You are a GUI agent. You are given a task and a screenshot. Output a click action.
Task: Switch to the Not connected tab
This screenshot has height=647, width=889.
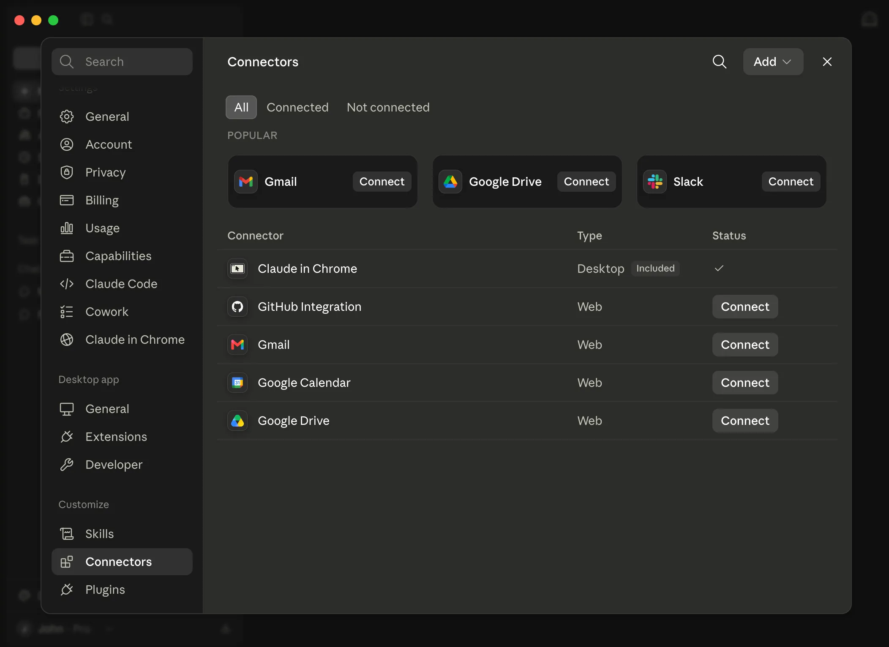(388, 107)
